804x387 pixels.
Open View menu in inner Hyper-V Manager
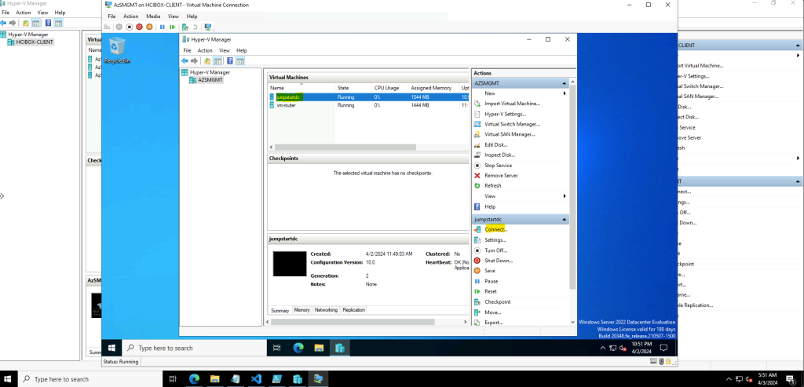point(225,50)
